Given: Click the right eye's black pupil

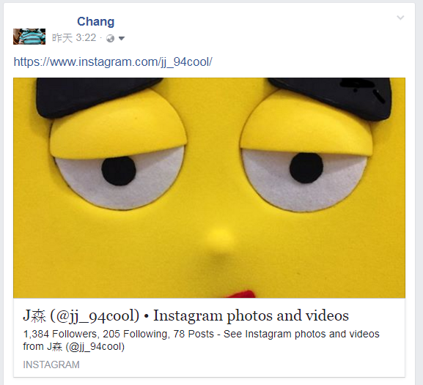Looking at the screenshot, I should pyautogui.click(x=306, y=168).
